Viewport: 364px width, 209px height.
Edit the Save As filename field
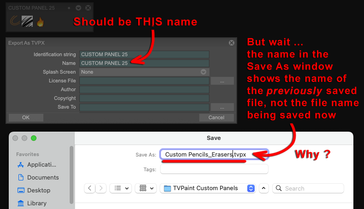[214, 154]
